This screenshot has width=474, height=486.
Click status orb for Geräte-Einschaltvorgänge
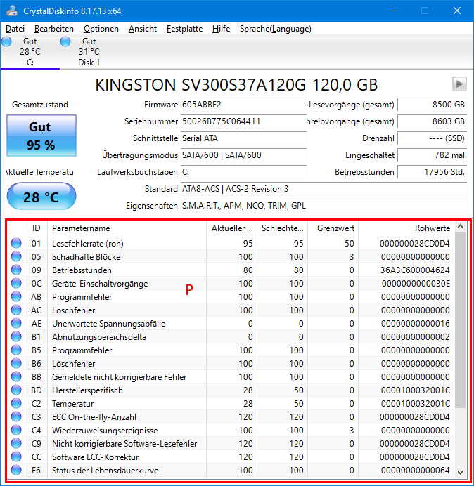(x=16, y=283)
